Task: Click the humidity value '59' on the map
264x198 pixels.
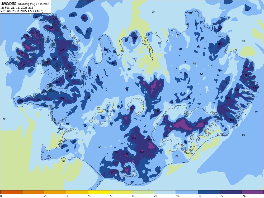Action: (x=64, y=161)
